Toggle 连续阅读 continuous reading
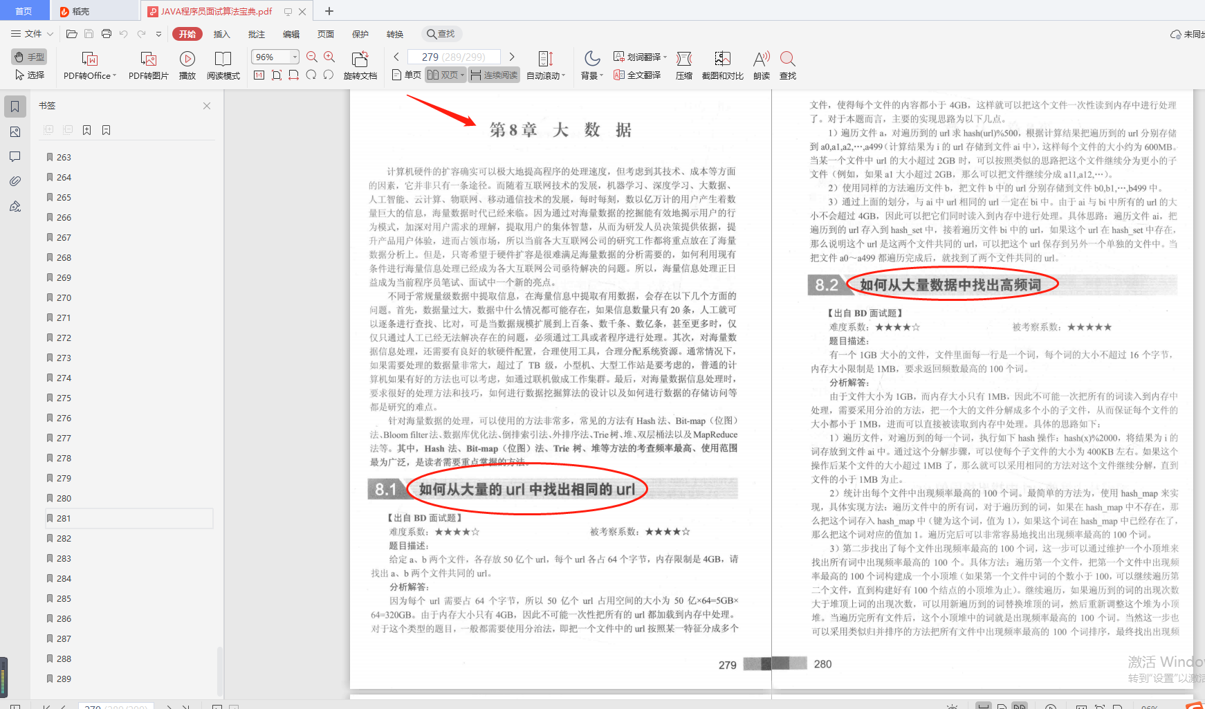1205x709 pixels. coord(494,75)
